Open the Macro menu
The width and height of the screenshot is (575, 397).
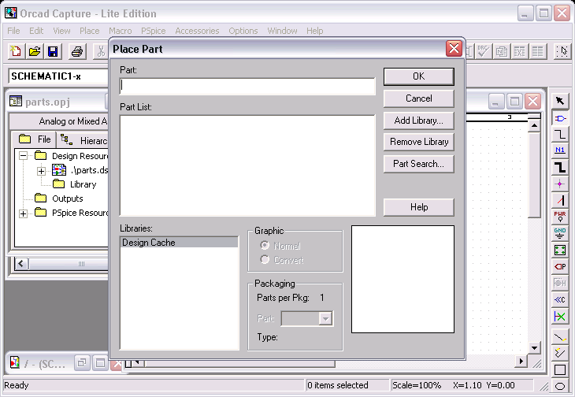[x=121, y=31]
